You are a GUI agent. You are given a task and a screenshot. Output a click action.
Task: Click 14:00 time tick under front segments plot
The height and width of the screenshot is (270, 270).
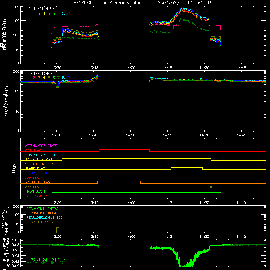pos(130,68)
